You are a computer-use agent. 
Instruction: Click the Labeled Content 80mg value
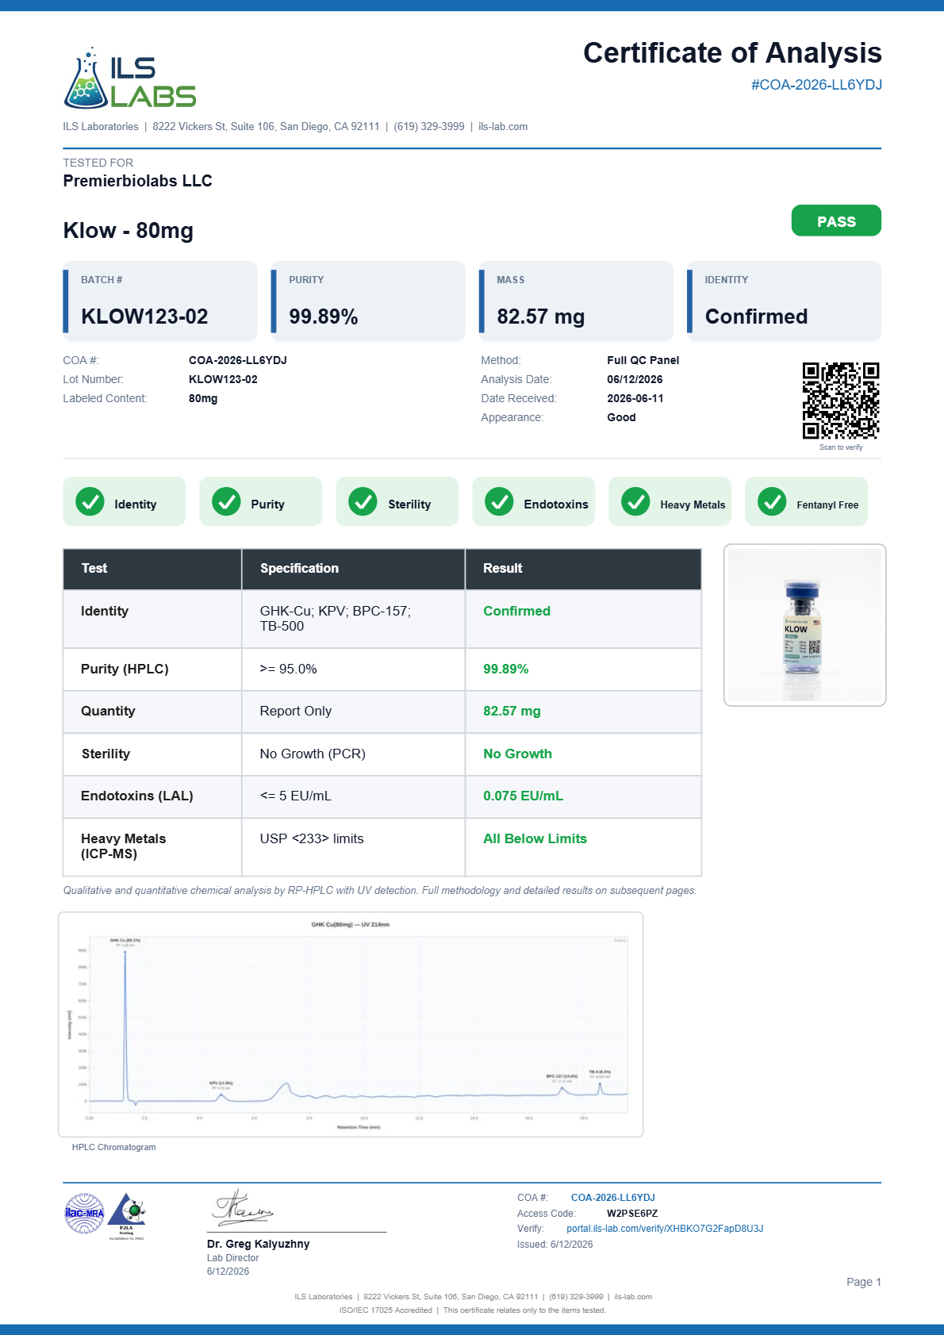(x=203, y=398)
